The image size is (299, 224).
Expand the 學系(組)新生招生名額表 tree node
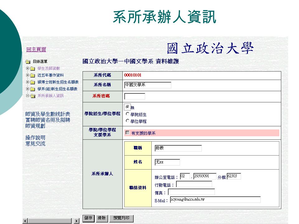[27, 89]
